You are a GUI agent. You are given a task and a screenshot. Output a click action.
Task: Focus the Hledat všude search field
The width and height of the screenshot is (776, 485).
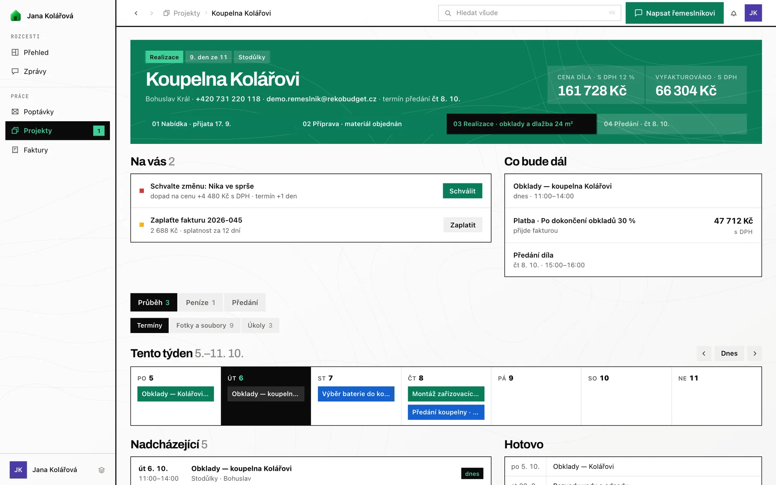pyautogui.click(x=529, y=13)
